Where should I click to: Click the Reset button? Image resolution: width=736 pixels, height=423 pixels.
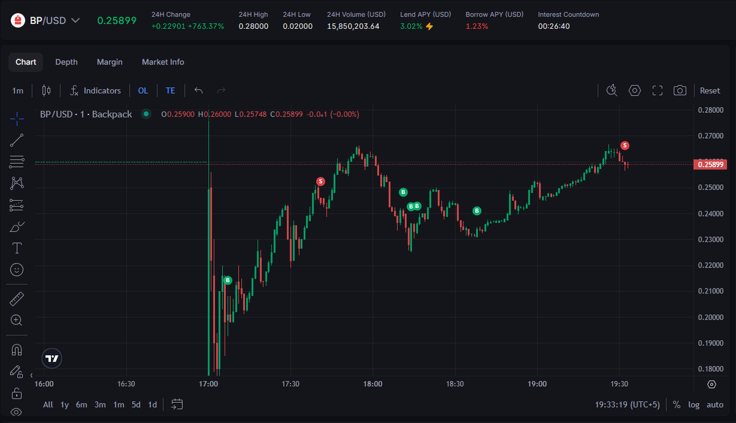click(x=710, y=91)
